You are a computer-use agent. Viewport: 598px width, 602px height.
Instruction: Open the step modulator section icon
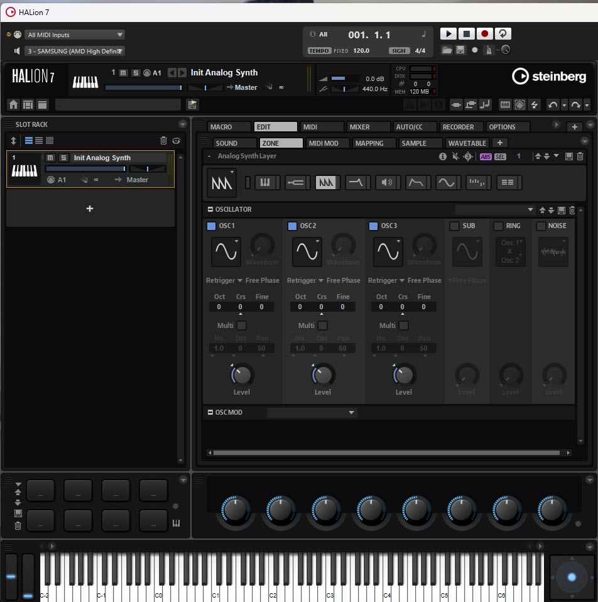point(477,182)
